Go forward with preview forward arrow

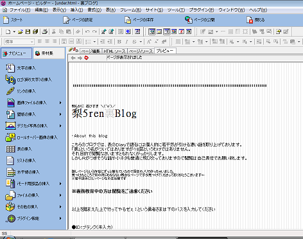80,58
